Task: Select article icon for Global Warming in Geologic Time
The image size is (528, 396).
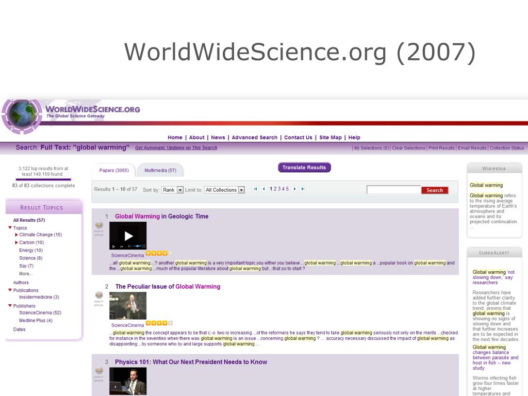Action: coord(99,225)
